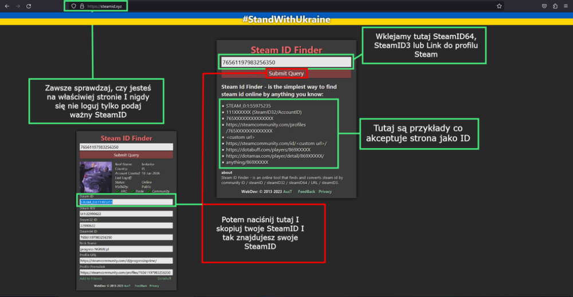The height and width of the screenshot is (297, 573).
Task: Select the highlighted Steam ID field value
Action: pos(126,202)
